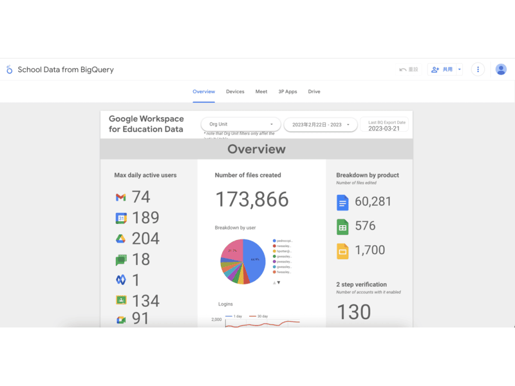Click the Google Meet (blue) icon
This screenshot has width=515, height=386.
tap(121, 280)
